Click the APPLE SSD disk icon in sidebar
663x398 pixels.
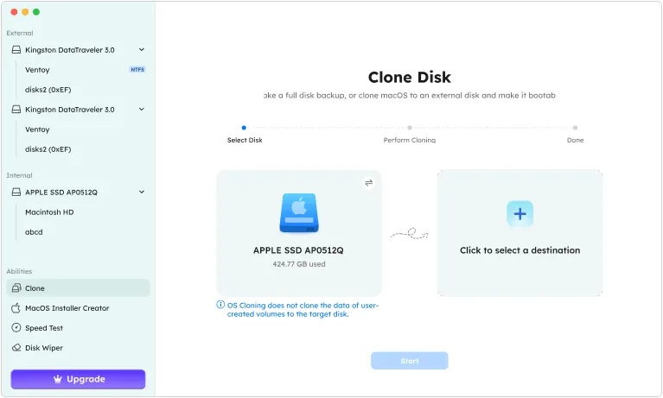click(16, 193)
